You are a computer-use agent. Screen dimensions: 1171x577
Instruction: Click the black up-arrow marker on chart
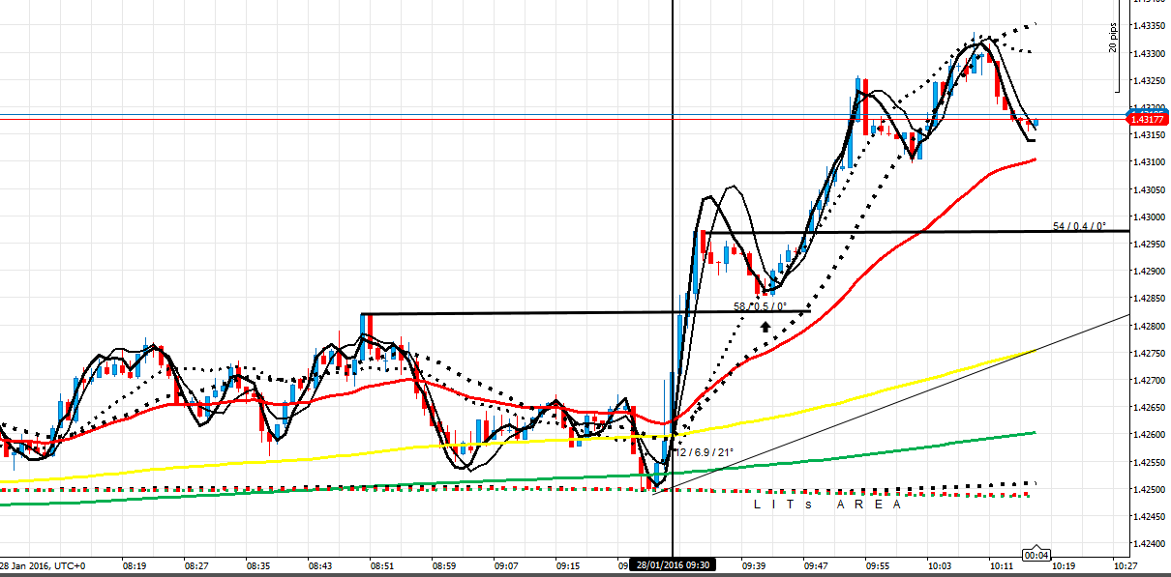pos(766,327)
